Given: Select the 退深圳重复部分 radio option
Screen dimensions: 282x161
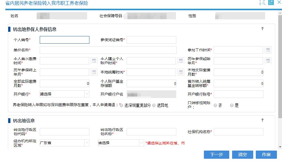Looking at the screenshot, I should click(x=121, y=106).
